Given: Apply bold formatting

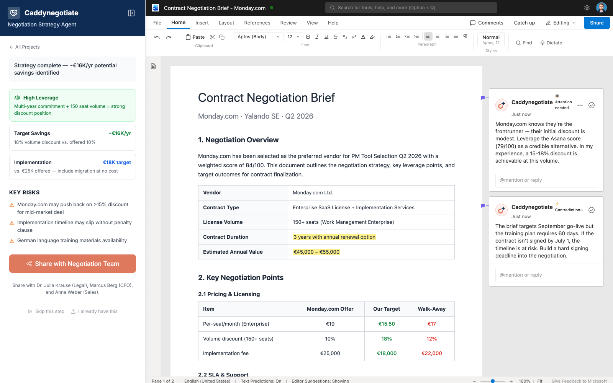Looking at the screenshot, I should tap(308, 37).
